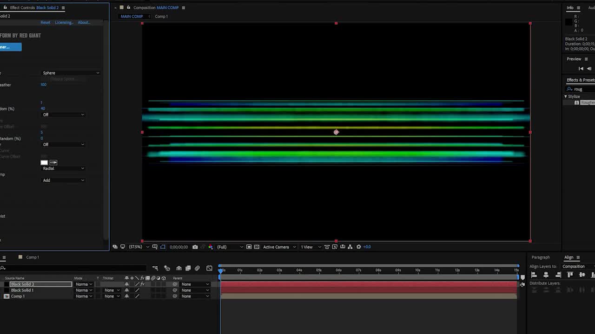Screen dimensions: 595x334
Task: Open the Info panel menu
Action: click(x=578, y=7)
